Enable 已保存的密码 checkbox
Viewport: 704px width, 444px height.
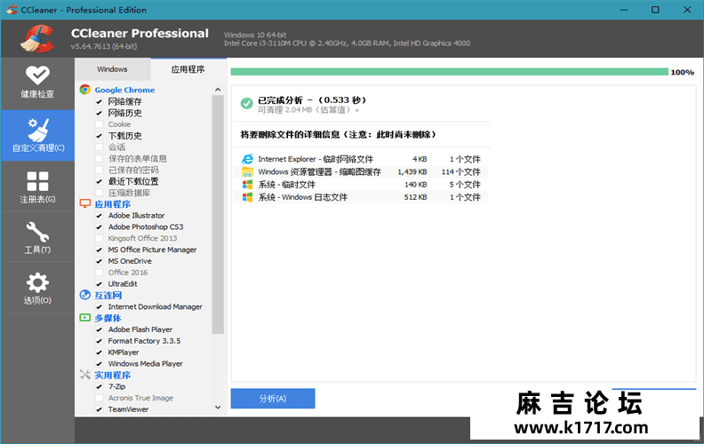coord(100,170)
